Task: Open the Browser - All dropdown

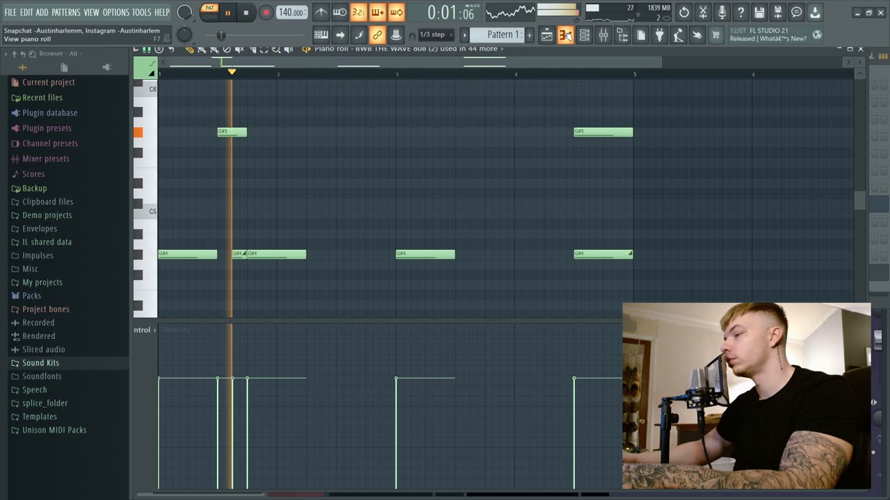Action: point(57,53)
